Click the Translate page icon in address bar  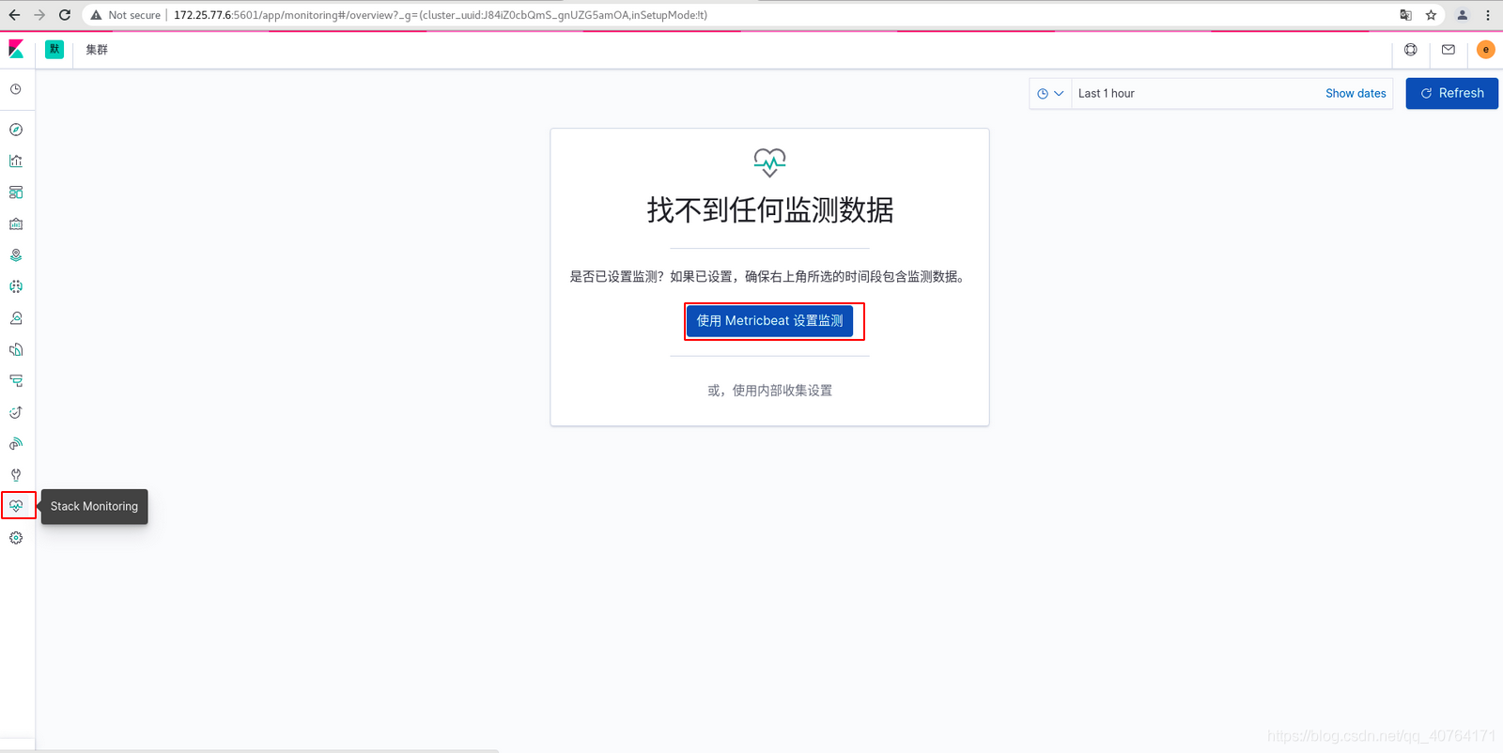[x=1405, y=15]
